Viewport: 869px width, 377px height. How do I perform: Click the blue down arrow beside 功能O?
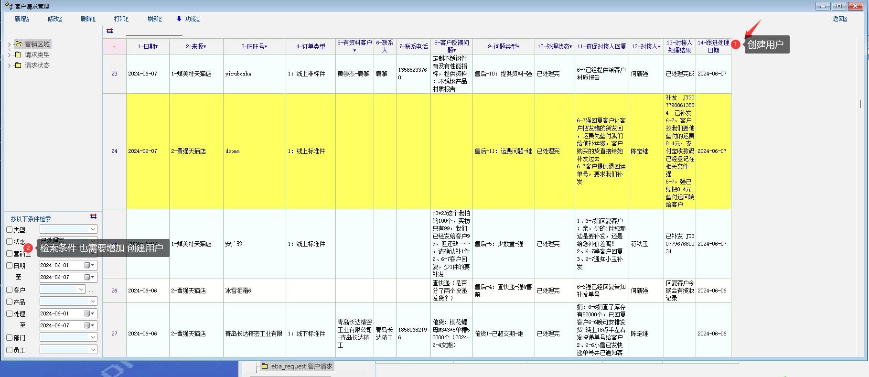coord(179,19)
